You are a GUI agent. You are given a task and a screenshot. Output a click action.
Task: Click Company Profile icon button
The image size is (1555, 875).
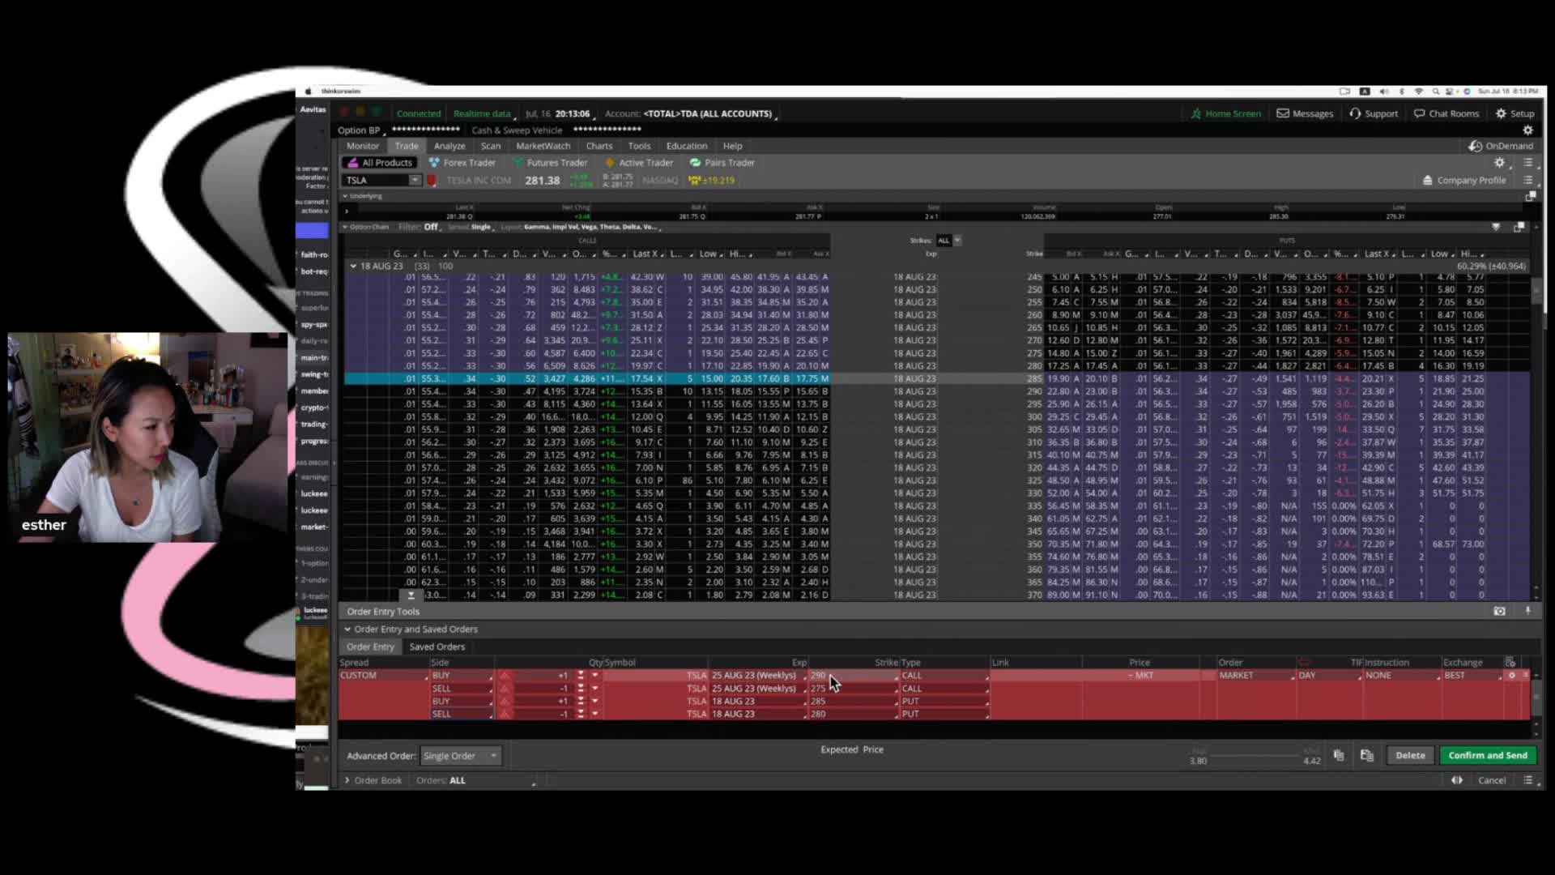coord(1428,181)
